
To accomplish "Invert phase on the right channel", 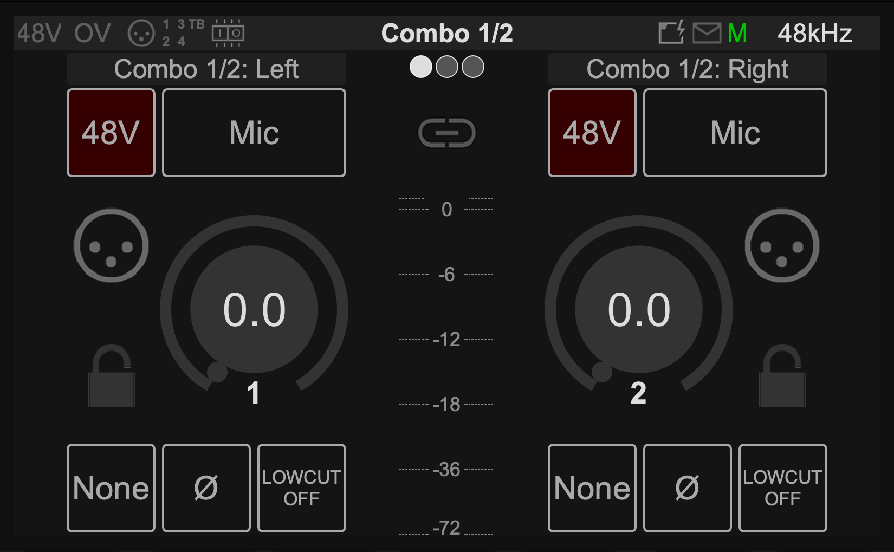I will click(687, 488).
